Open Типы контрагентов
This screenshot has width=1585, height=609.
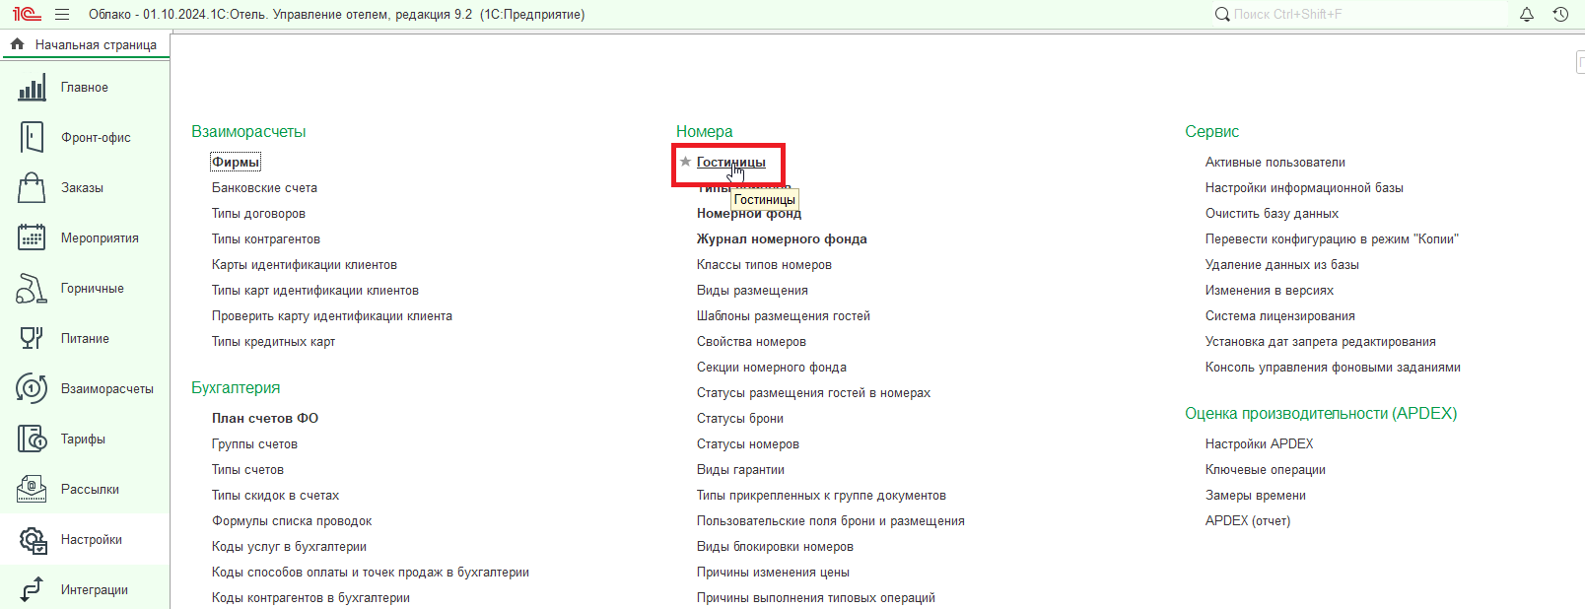pos(266,239)
